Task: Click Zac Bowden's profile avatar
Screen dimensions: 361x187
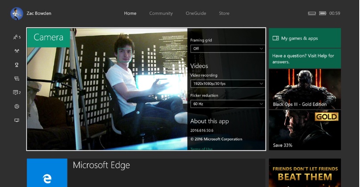Action: (x=16, y=13)
